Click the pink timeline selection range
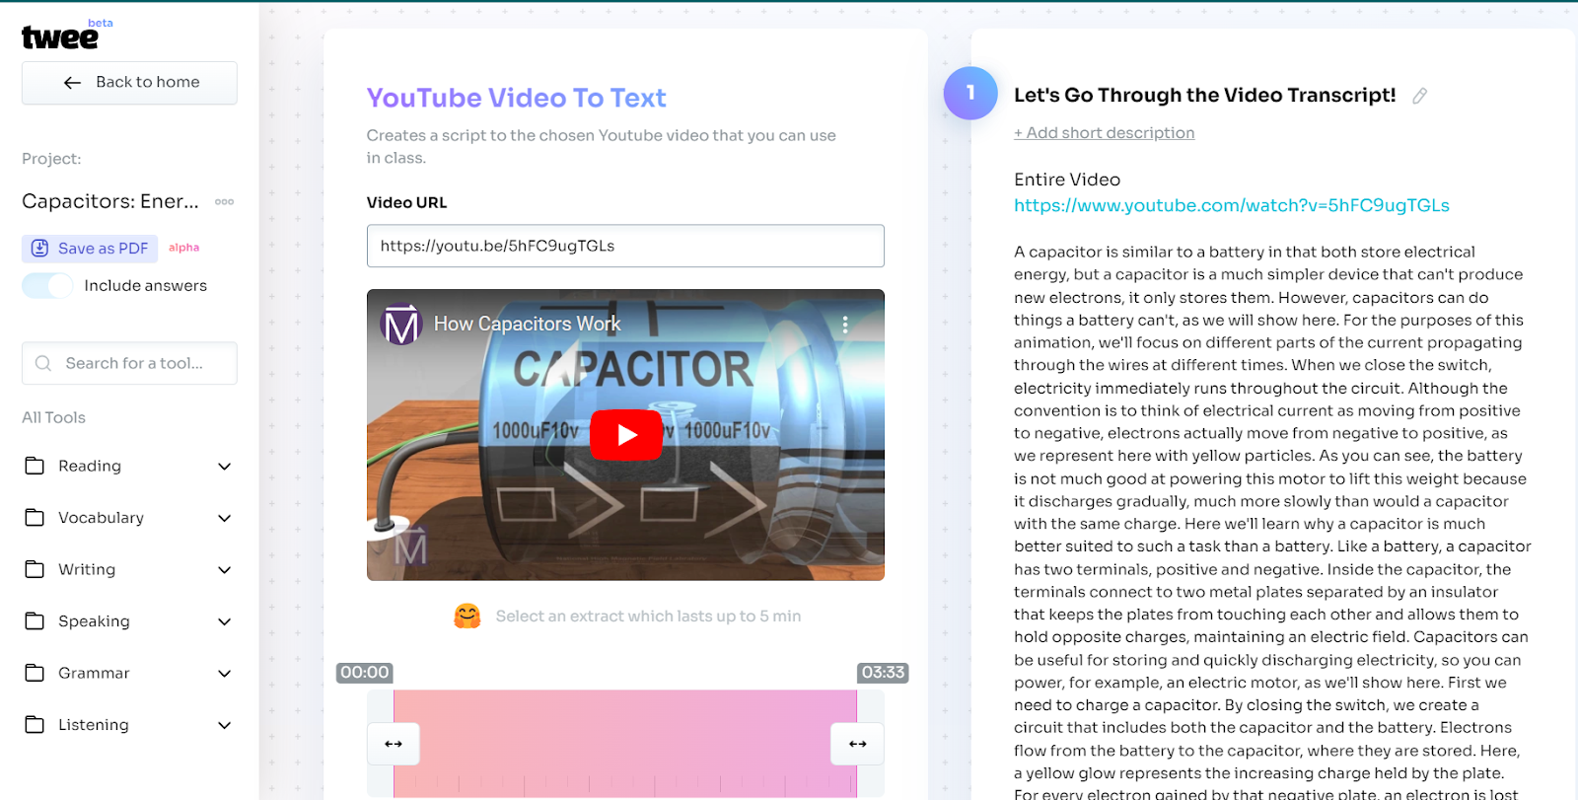1578x800 pixels. pyautogui.click(x=625, y=744)
